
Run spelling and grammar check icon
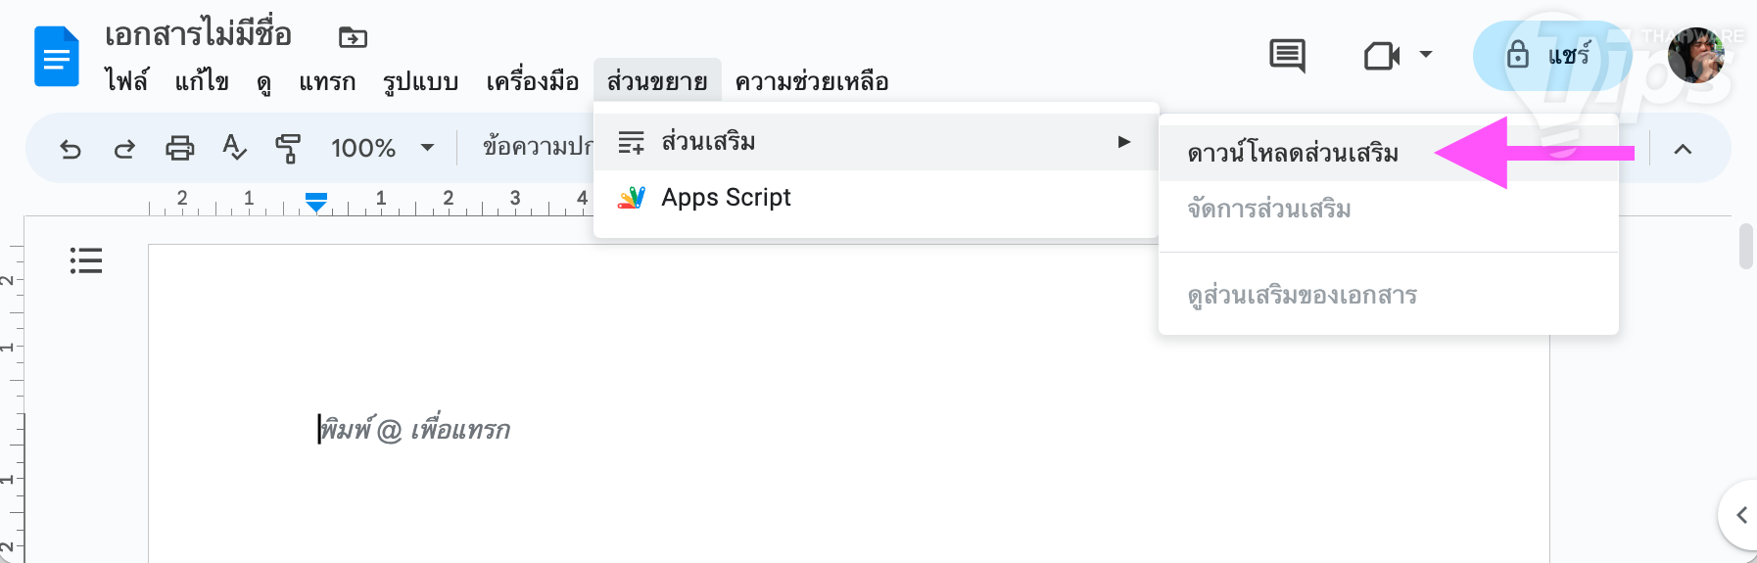[x=234, y=149]
